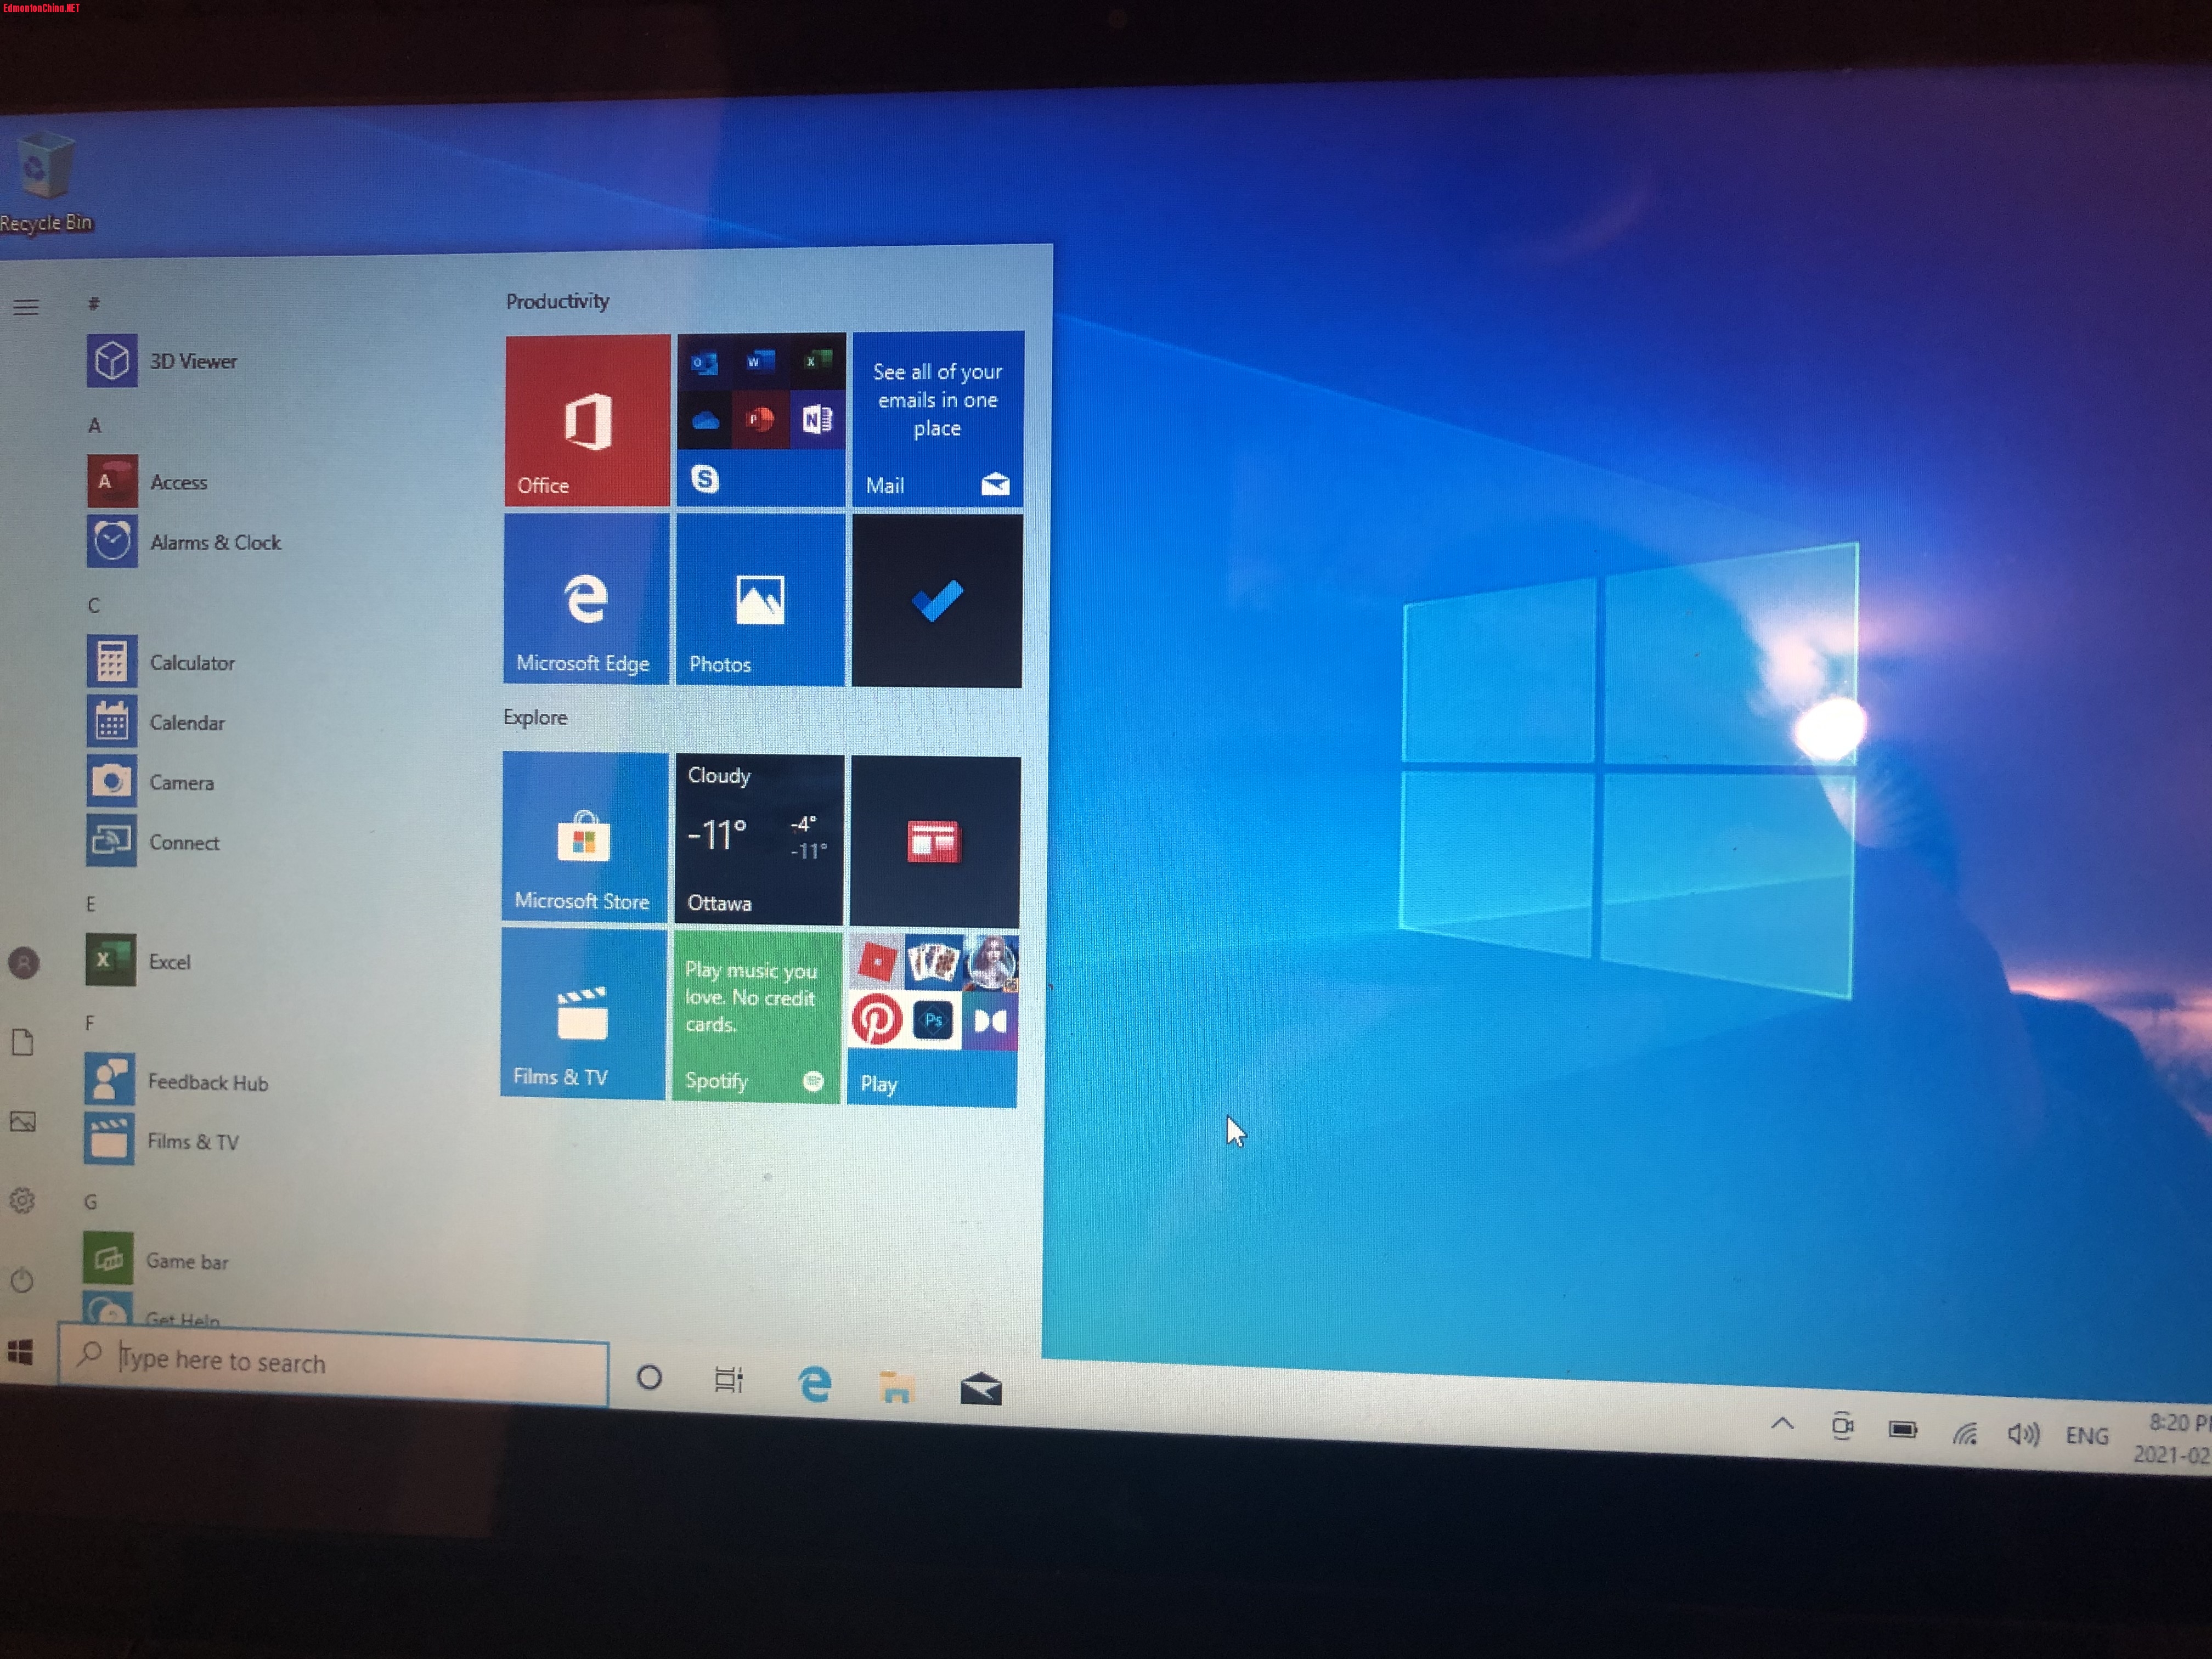Image resolution: width=2212 pixels, height=1659 pixels.
Task: Open Game bar
Action: 157,1260
